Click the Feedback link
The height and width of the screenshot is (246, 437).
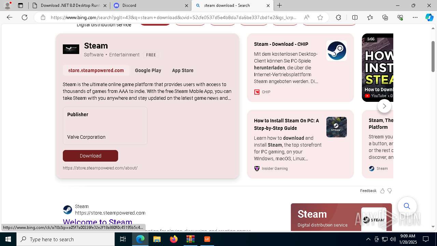(368, 191)
